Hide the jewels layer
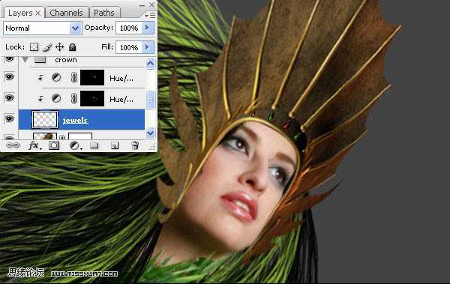The width and height of the screenshot is (450, 284). [x=9, y=118]
